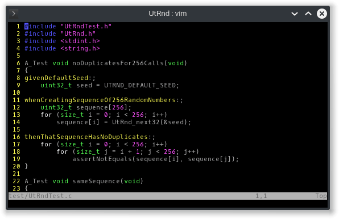Screen dimensions: 339x219
Task: Click the "UtRnd : vim" window title
Action: [x=168, y=14]
